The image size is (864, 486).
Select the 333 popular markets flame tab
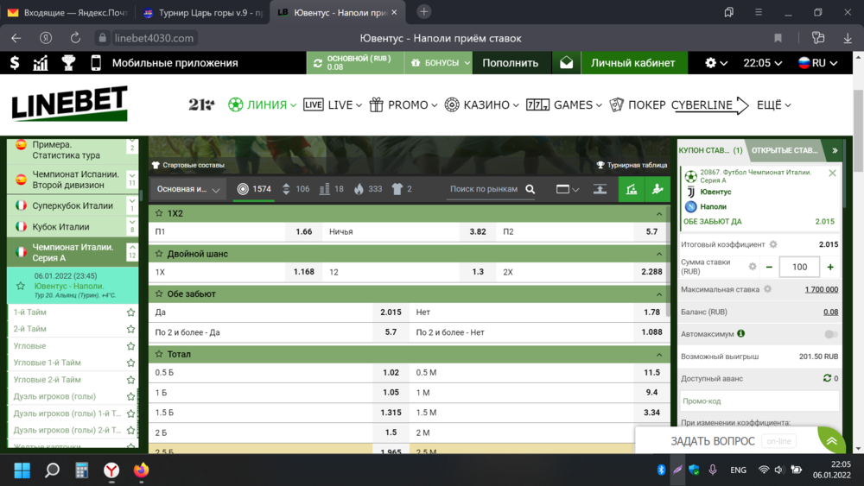(368, 189)
